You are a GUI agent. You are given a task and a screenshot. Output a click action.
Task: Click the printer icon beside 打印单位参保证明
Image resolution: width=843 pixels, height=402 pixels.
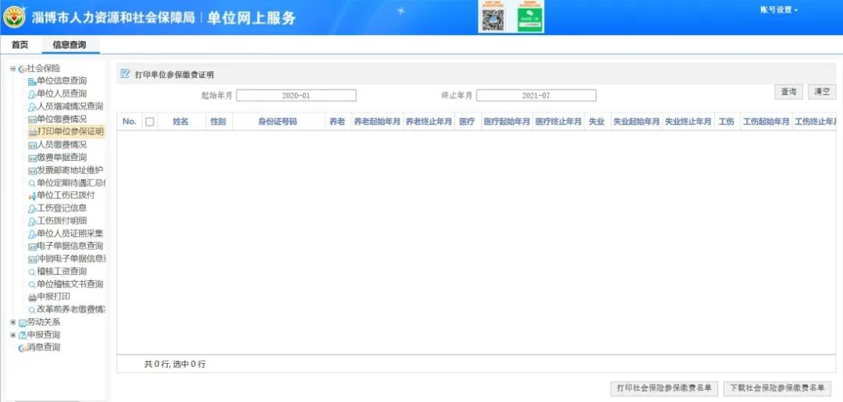(32, 132)
